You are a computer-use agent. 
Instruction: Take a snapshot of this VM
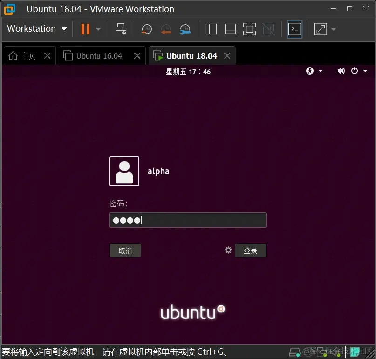146,29
